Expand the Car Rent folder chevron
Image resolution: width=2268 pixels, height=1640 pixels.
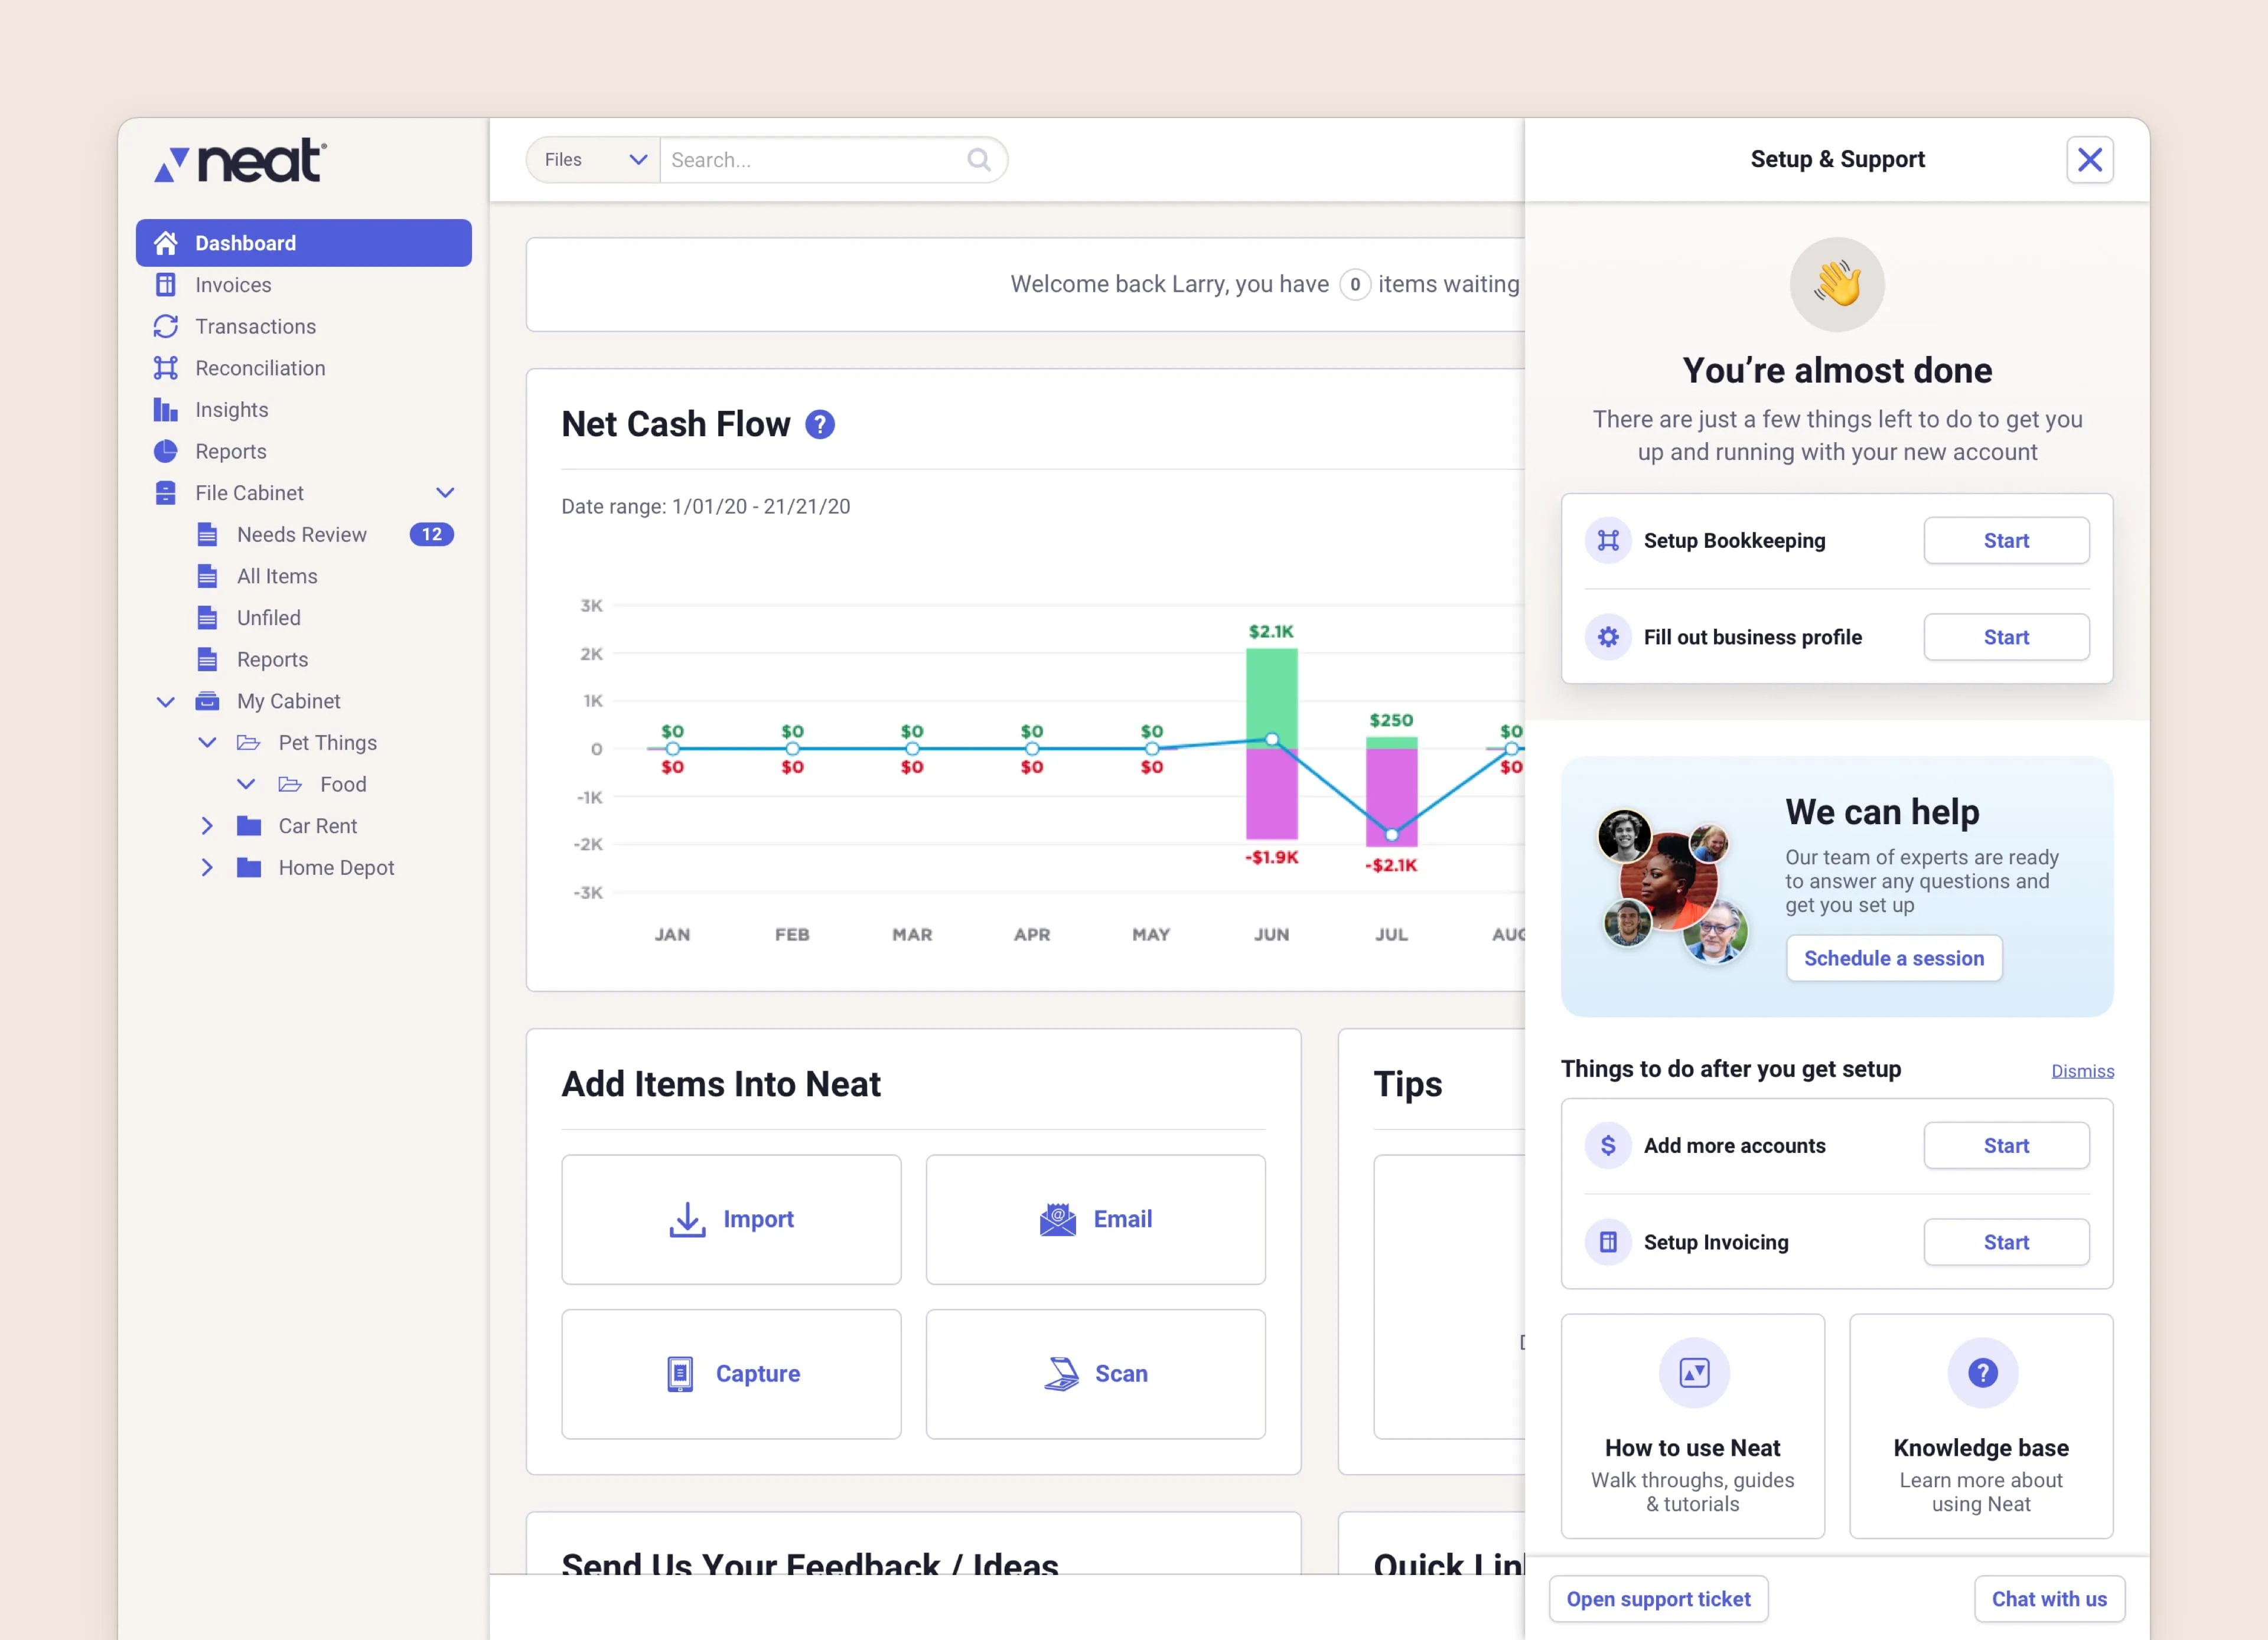207,825
